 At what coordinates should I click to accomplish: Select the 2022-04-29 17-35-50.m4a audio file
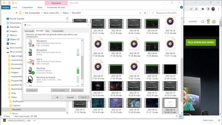click(170, 26)
